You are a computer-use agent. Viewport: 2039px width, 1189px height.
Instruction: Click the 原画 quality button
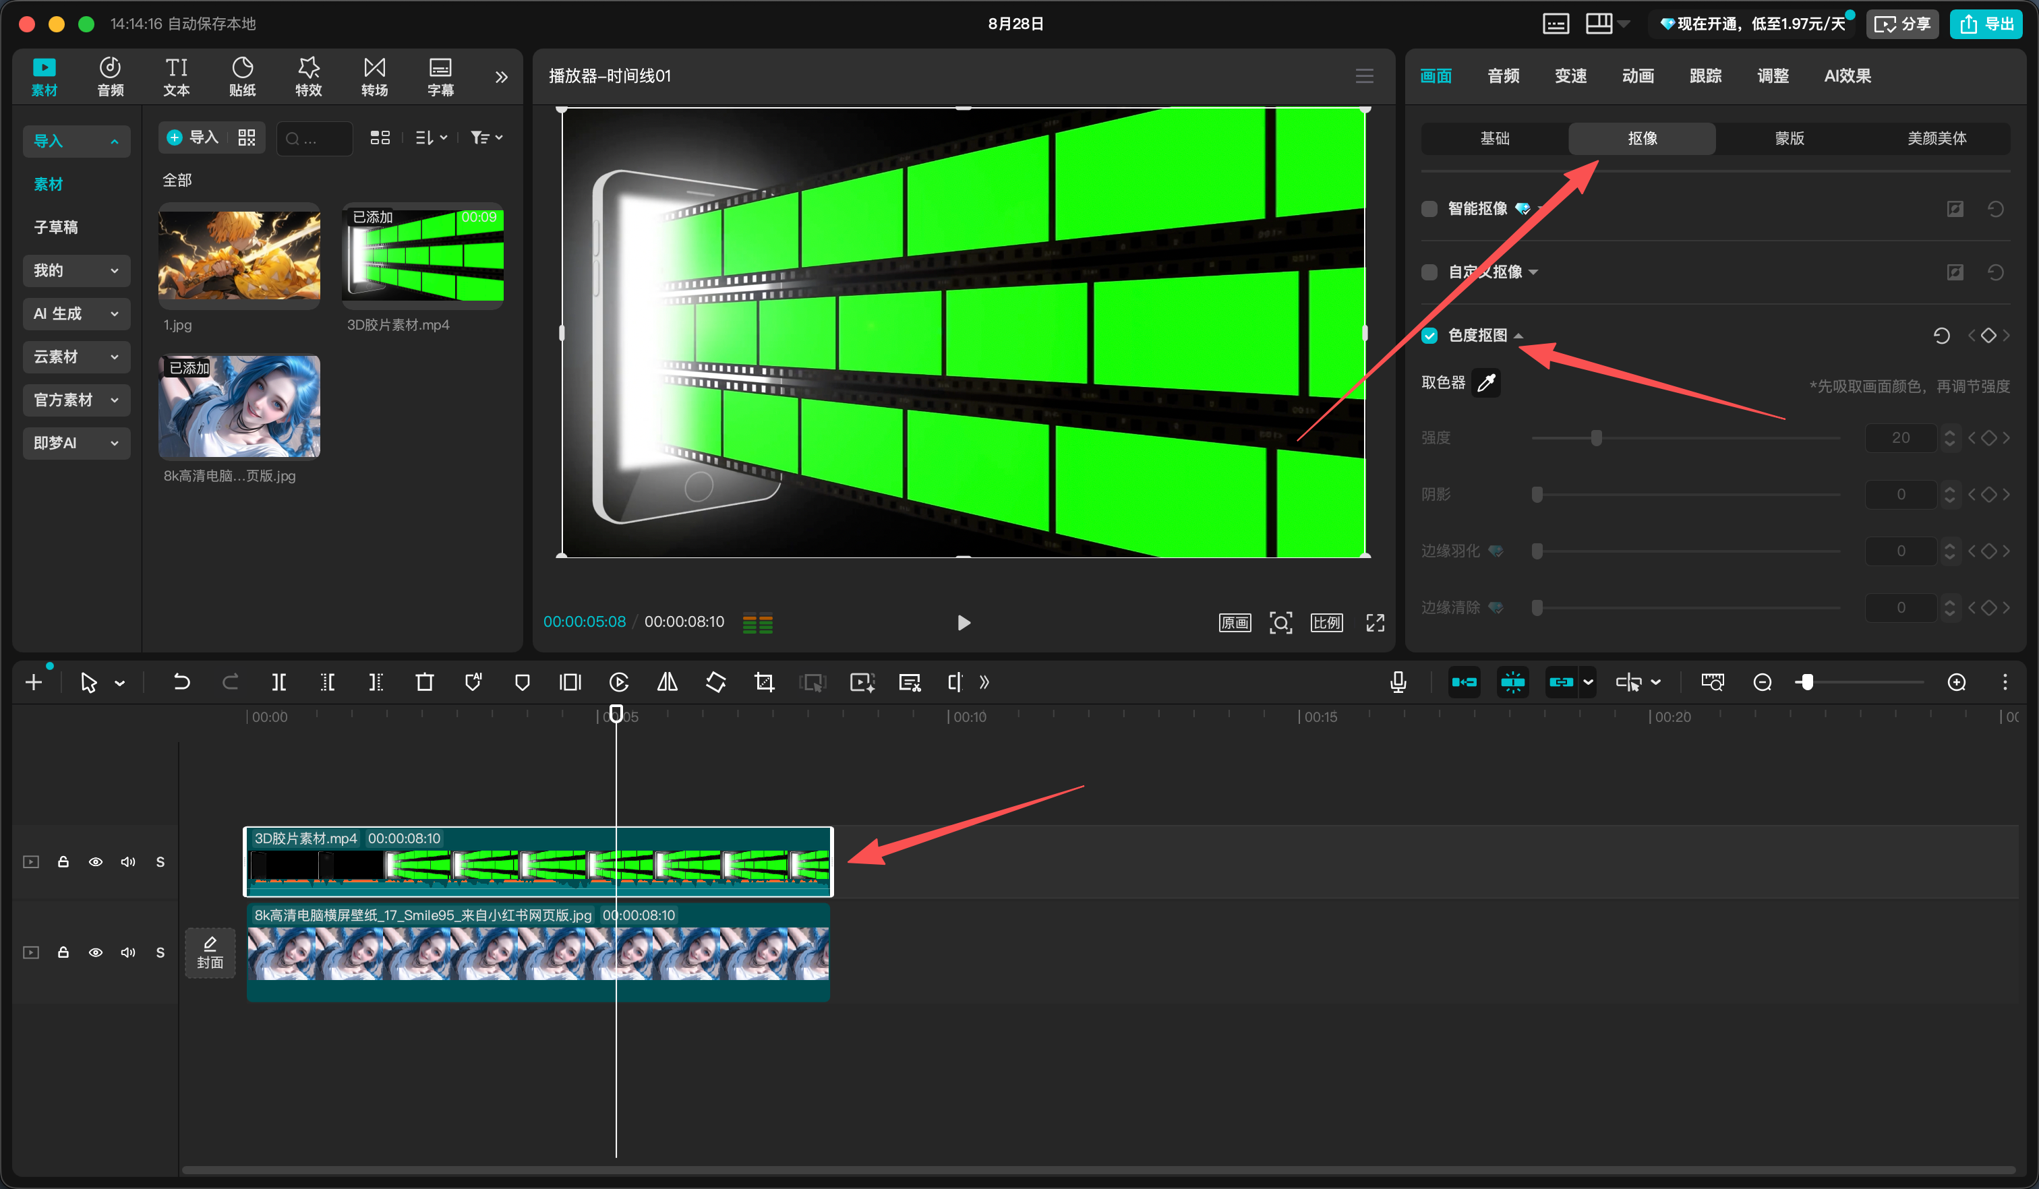(1235, 622)
